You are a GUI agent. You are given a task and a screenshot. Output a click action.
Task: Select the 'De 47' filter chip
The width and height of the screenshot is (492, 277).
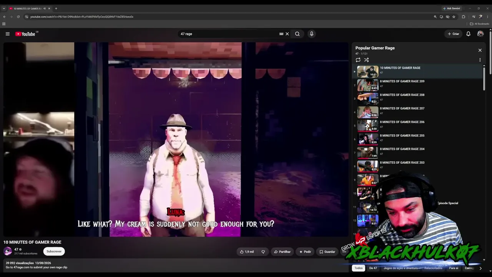click(x=373, y=268)
